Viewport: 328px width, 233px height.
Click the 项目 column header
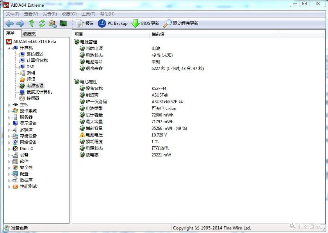pyautogui.click(x=111, y=34)
